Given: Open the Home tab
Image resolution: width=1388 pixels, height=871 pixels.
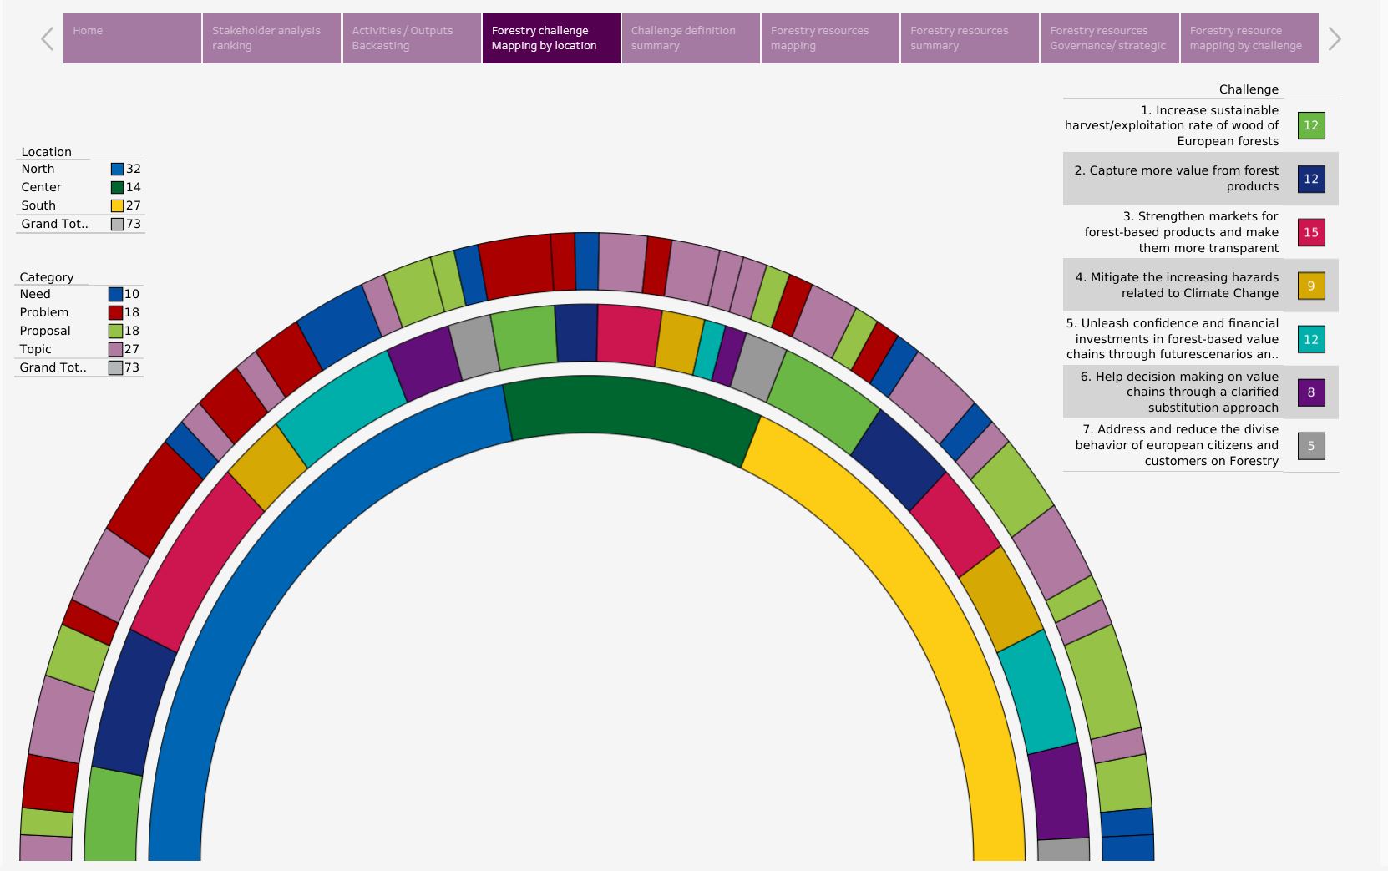Looking at the screenshot, I should tap(132, 38).
